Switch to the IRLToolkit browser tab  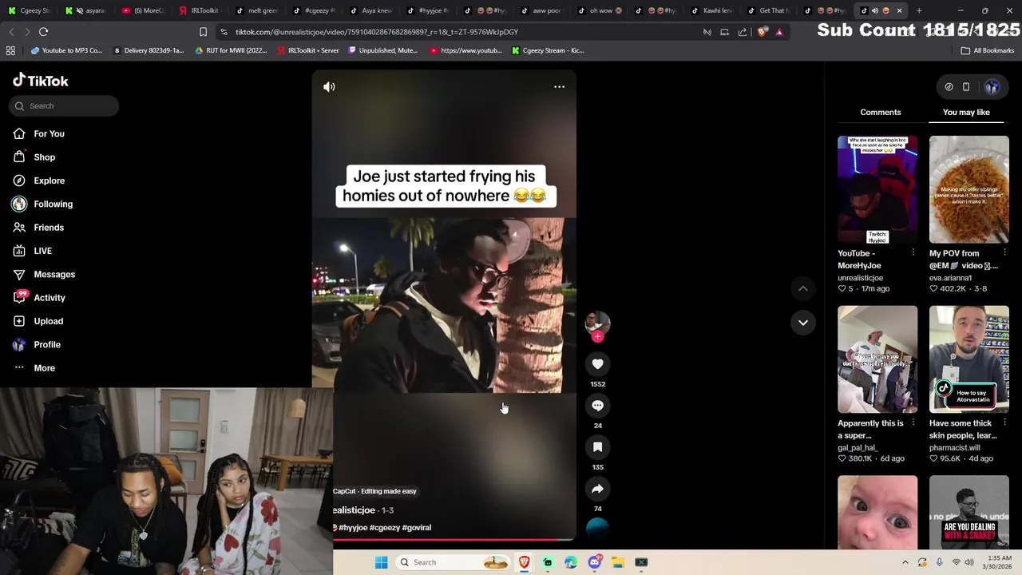[x=200, y=10]
